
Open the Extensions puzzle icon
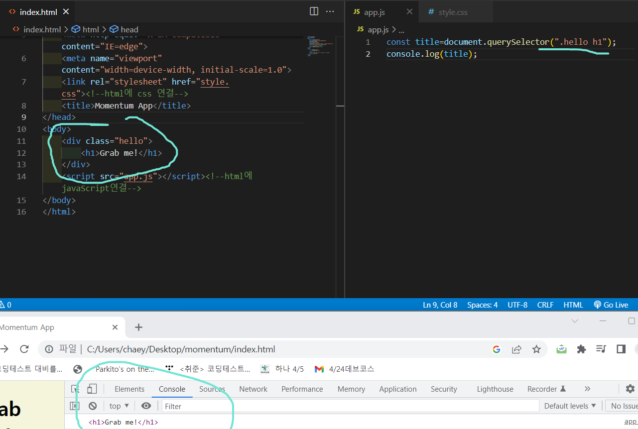point(581,349)
